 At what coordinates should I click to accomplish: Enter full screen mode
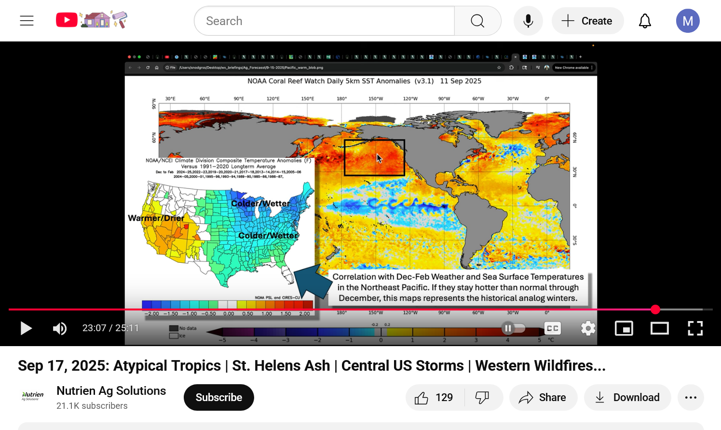[695, 328]
